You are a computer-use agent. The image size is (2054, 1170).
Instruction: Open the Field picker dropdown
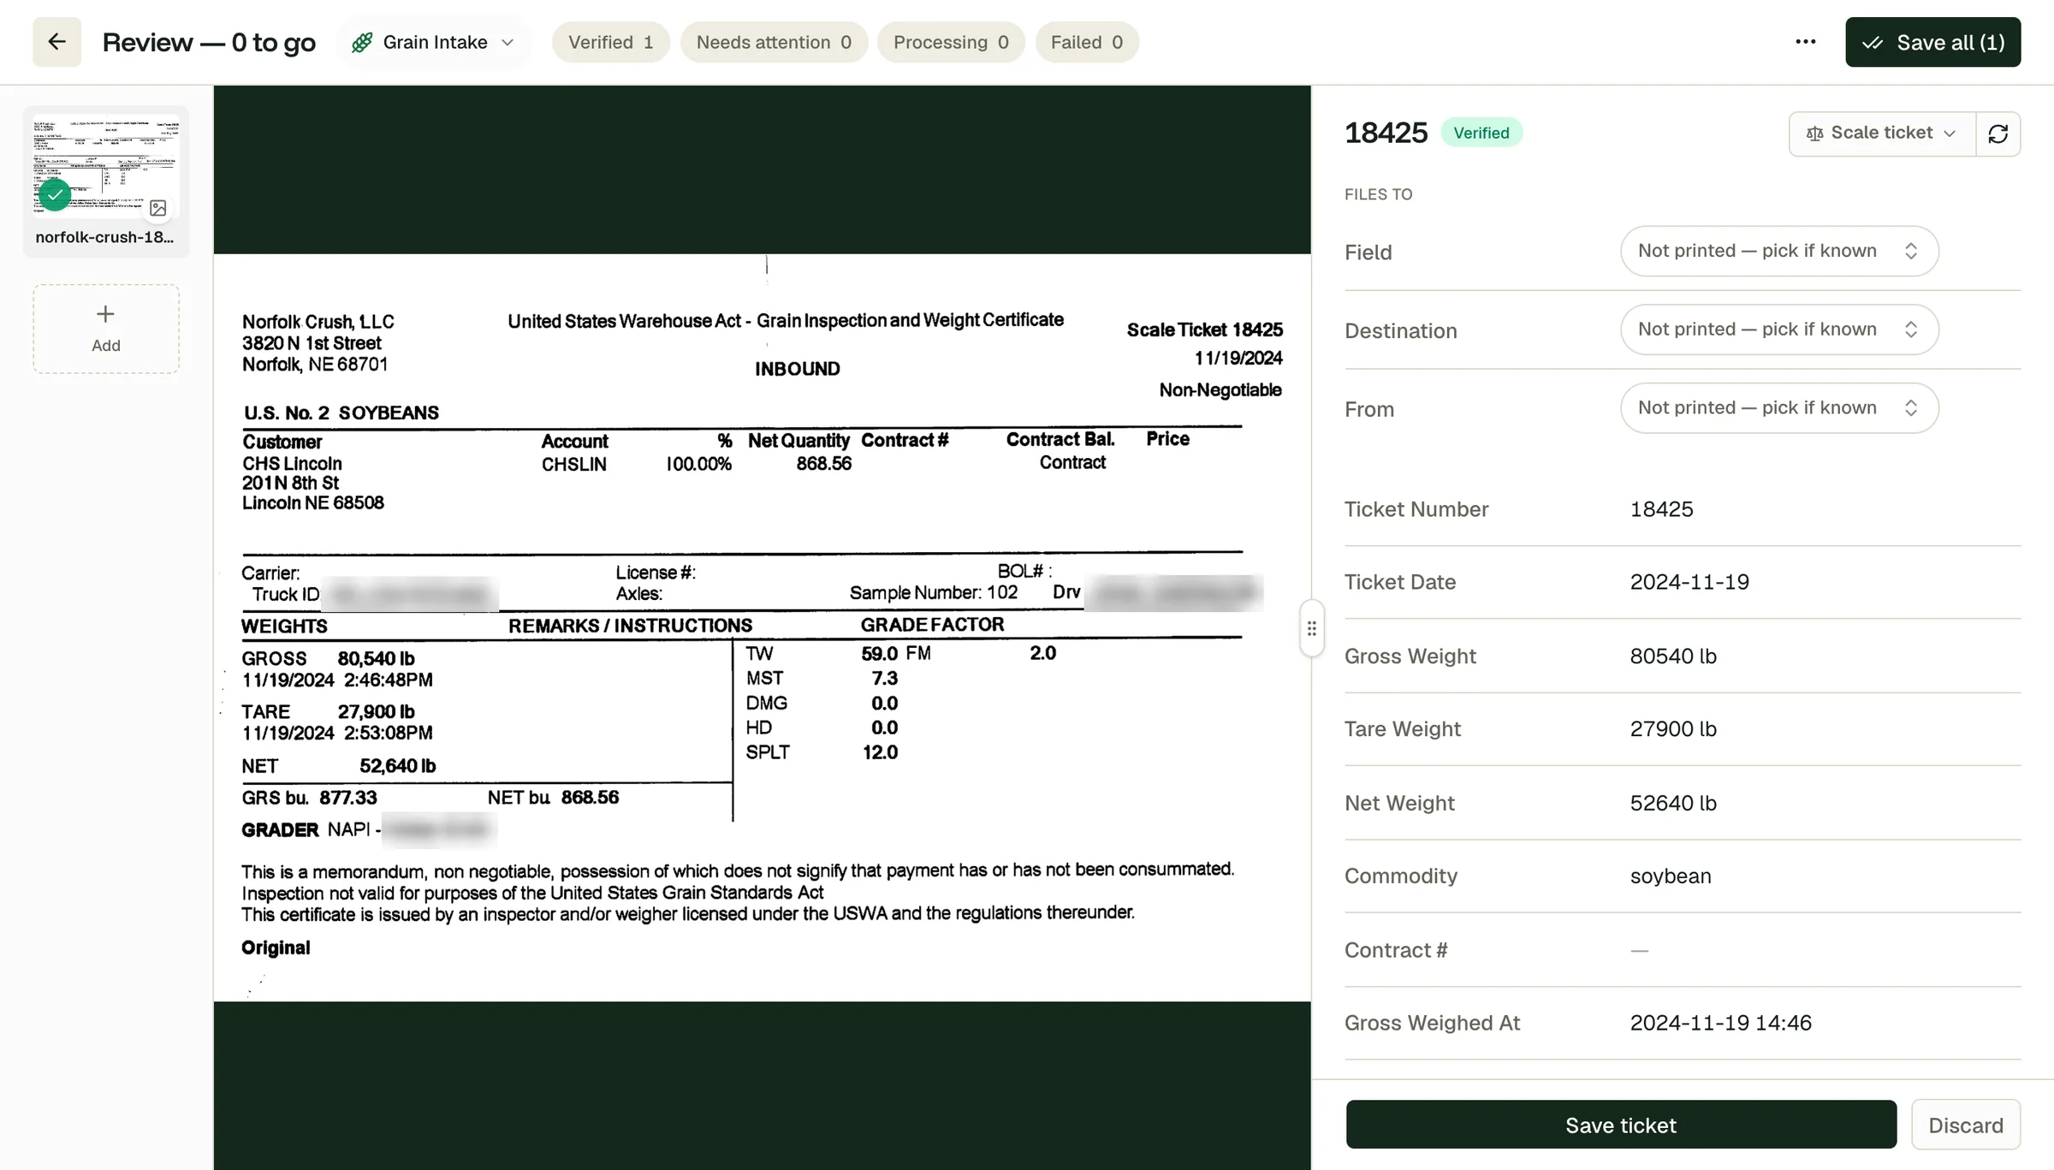coord(1779,251)
